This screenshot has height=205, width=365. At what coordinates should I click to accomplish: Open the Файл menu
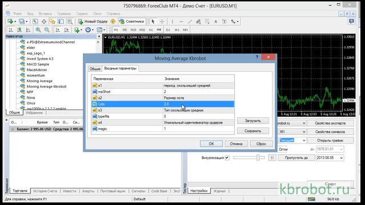[18, 14]
